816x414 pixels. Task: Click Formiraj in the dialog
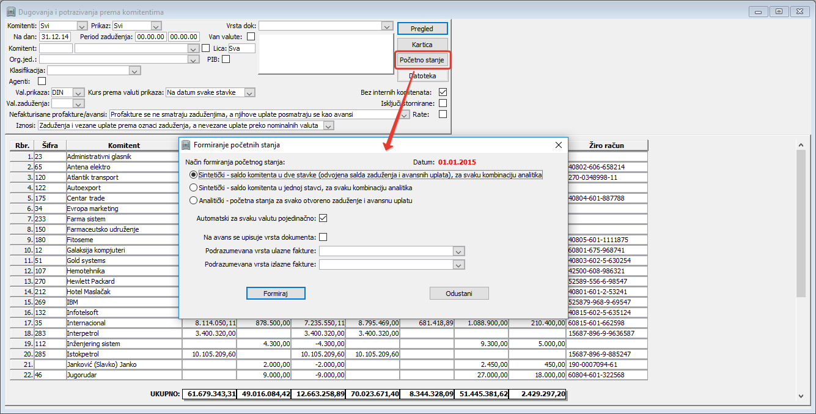tap(276, 294)
